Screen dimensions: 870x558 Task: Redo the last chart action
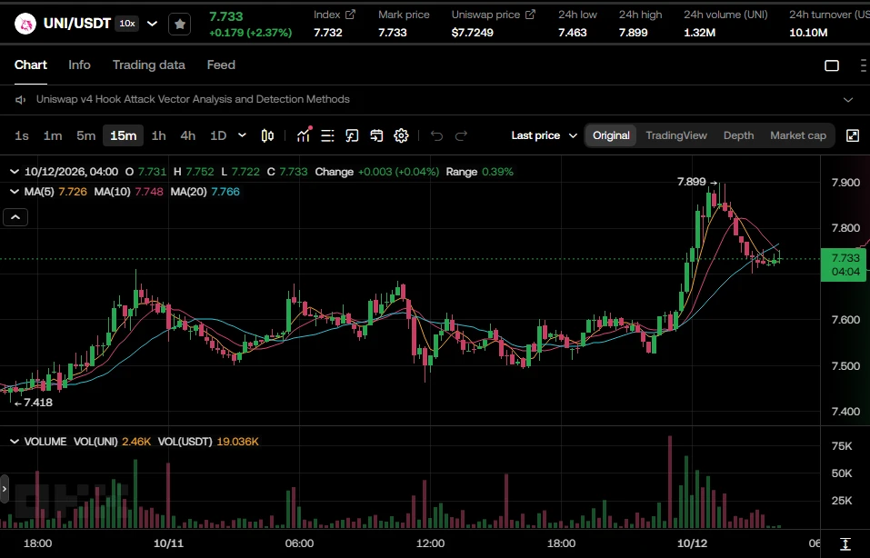click(461, 135)
